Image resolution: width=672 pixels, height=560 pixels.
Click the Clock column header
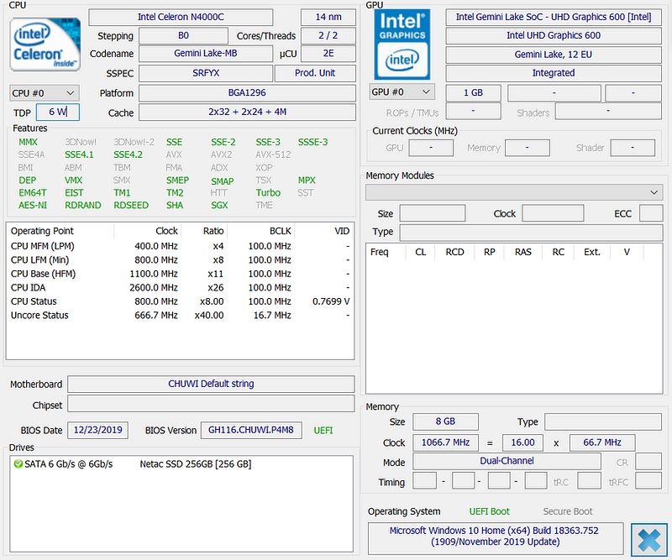[166, 231]
